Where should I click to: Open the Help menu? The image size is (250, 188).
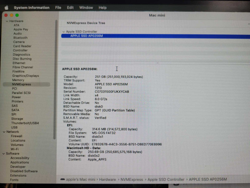click(102, 8)
